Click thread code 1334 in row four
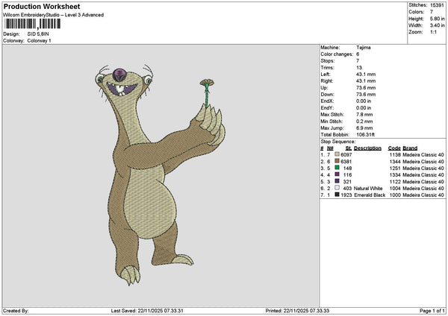This screenshot has width=448, height=316. [x=395, y=175]
